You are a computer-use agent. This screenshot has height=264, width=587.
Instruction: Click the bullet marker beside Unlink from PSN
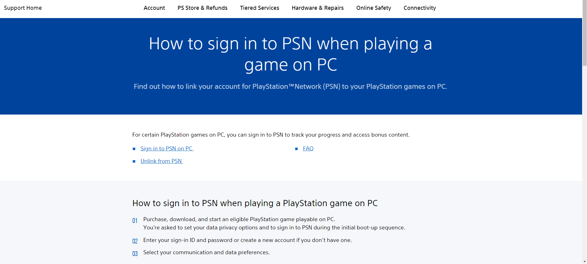point(134,161)
